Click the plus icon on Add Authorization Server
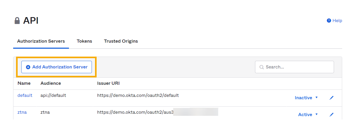The height and width of the screenshot is (124, 349). [28, 67]
